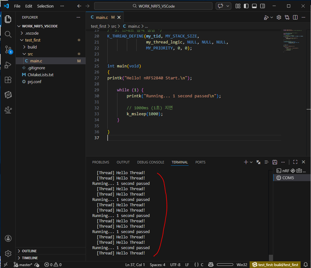Open the overflow menu after Selection
The image size is (311, 268).
point(62,6)
